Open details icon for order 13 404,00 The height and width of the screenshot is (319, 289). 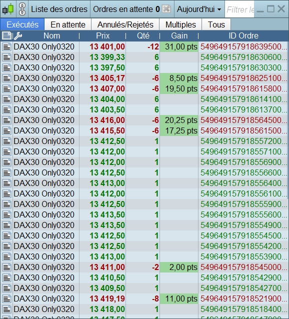click(6, 99)
